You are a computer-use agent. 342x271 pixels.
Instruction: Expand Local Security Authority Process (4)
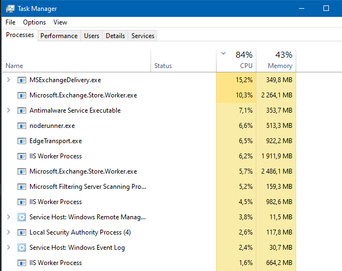tap(9, 232)
